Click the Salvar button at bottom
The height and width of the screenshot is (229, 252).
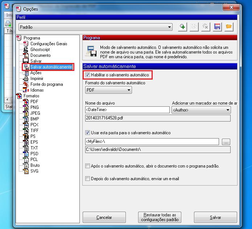point(215,217)
